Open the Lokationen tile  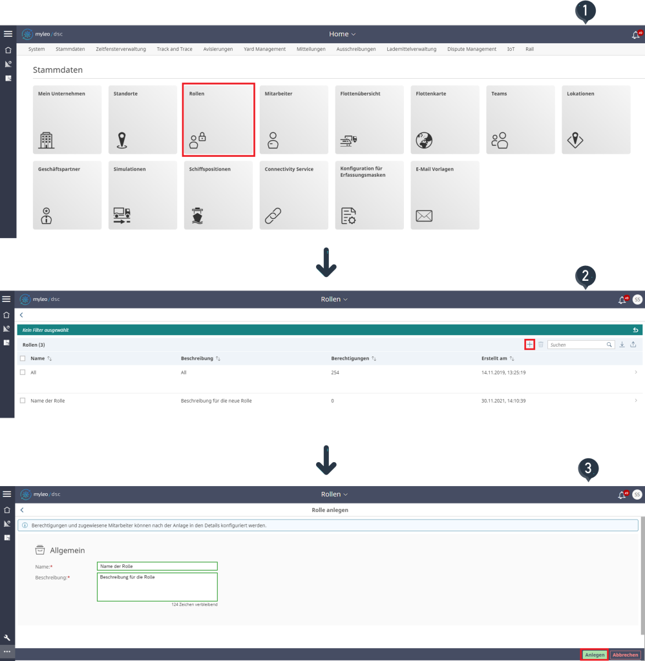click(x=596, y=119)
